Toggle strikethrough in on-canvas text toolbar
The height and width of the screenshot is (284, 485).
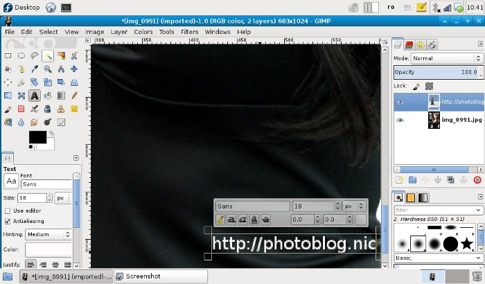pyautogui.click(x=265, y=220)
